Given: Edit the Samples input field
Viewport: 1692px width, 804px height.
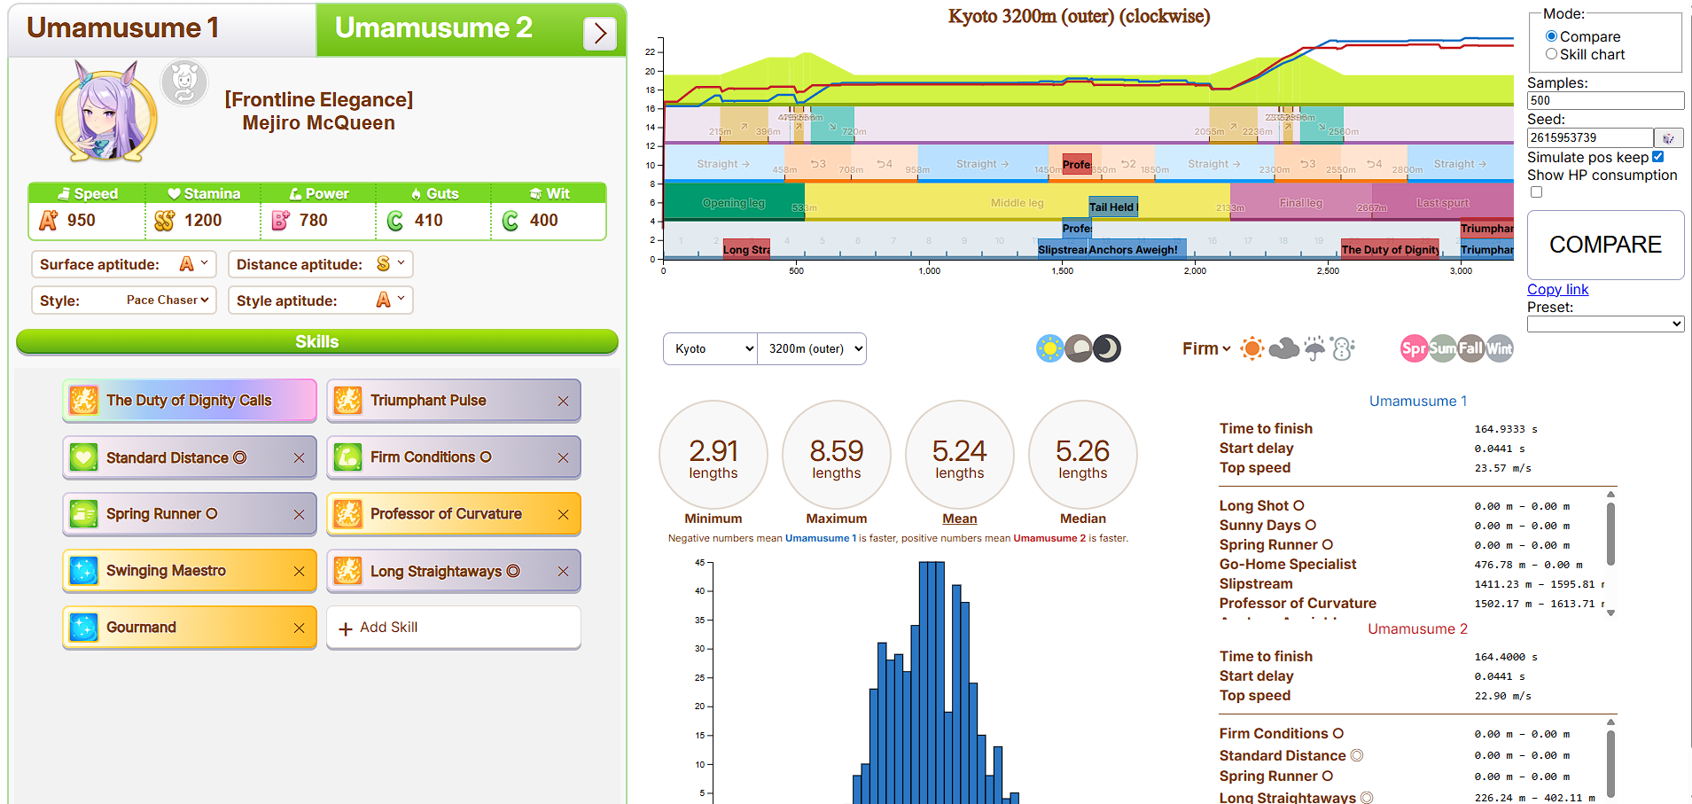Looking at the screenshot, I should (x=1605, y=101).
